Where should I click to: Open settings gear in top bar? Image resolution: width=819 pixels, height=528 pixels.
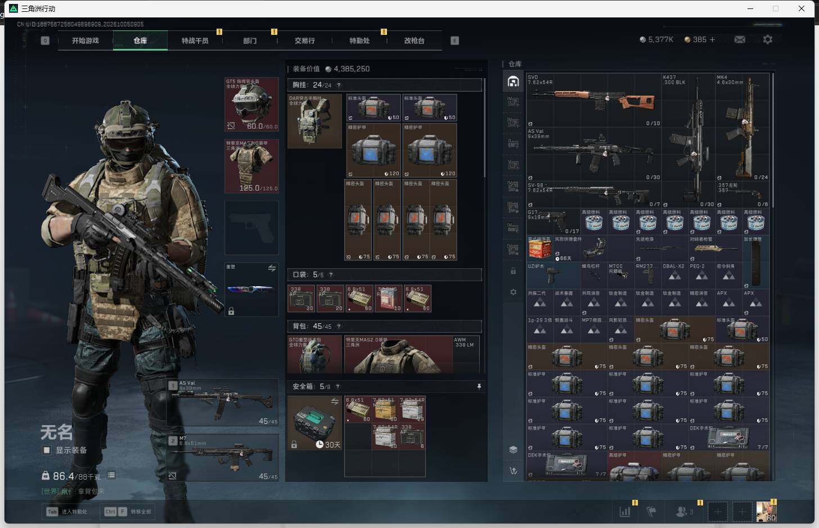coord(768,39)
